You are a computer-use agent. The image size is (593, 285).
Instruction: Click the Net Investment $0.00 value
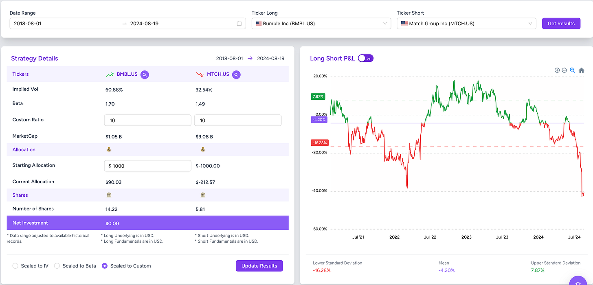click(x=112, y=223)
